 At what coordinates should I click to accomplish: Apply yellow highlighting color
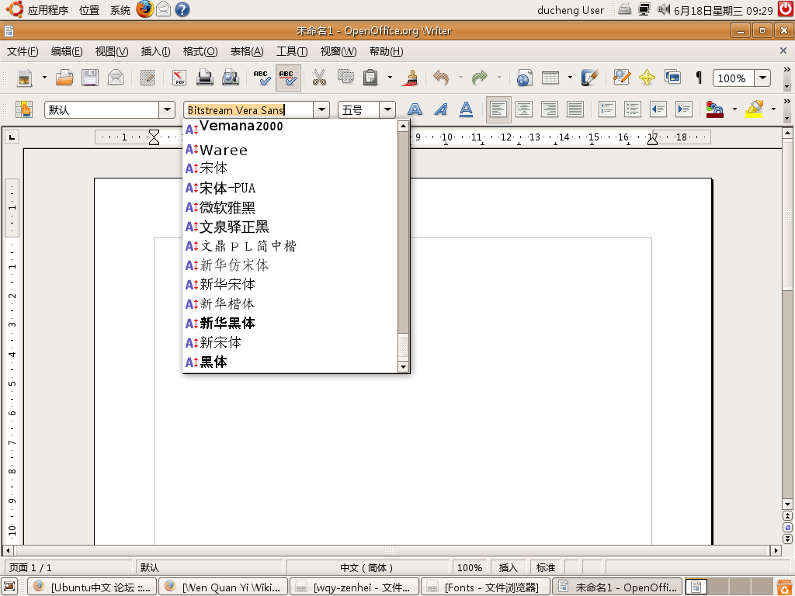pyautogui.click(x=754, y=109)
